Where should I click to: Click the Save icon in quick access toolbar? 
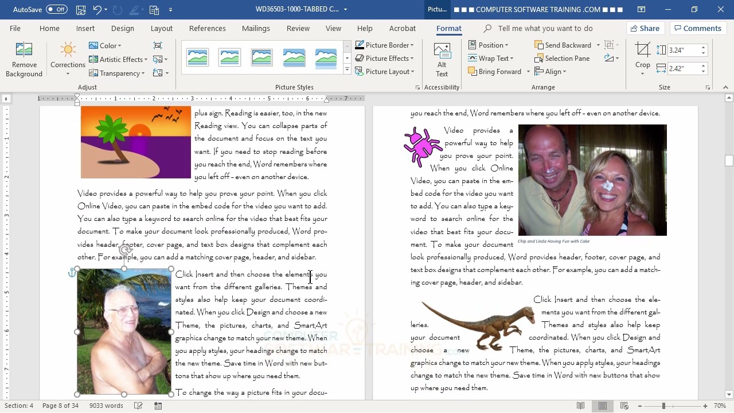(81, 10)
